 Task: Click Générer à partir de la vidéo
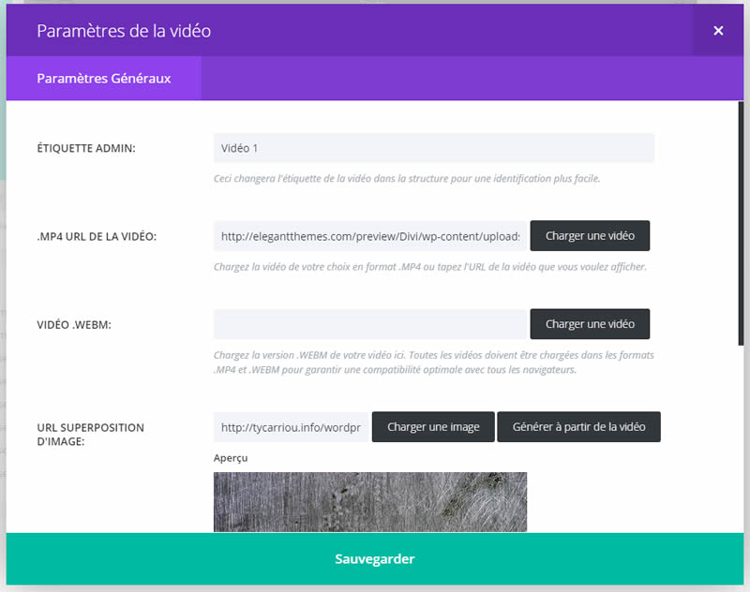click(578, 427)
